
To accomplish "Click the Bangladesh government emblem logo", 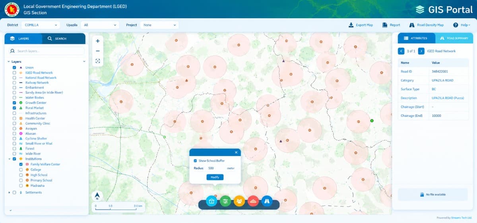I will [x=12, y=10].
